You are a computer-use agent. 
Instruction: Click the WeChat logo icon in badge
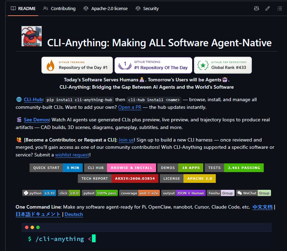(240, 193)
